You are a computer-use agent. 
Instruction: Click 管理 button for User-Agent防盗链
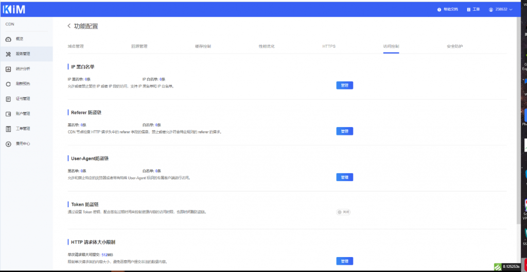[x=344, y=177]
